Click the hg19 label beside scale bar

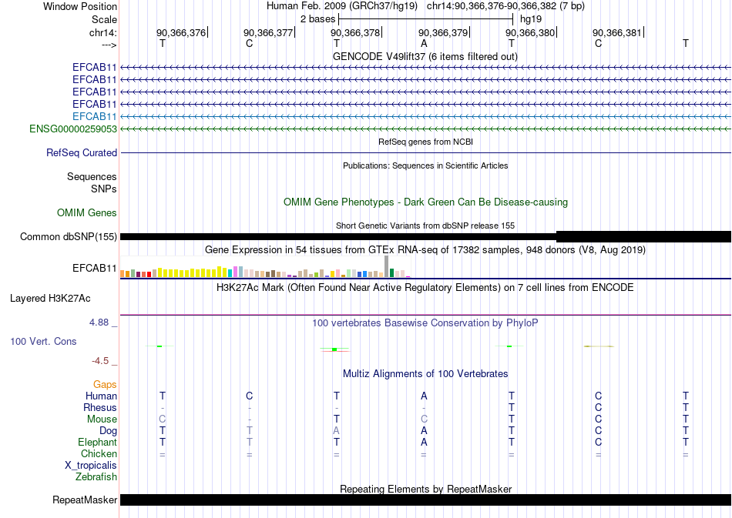[531, 19]
